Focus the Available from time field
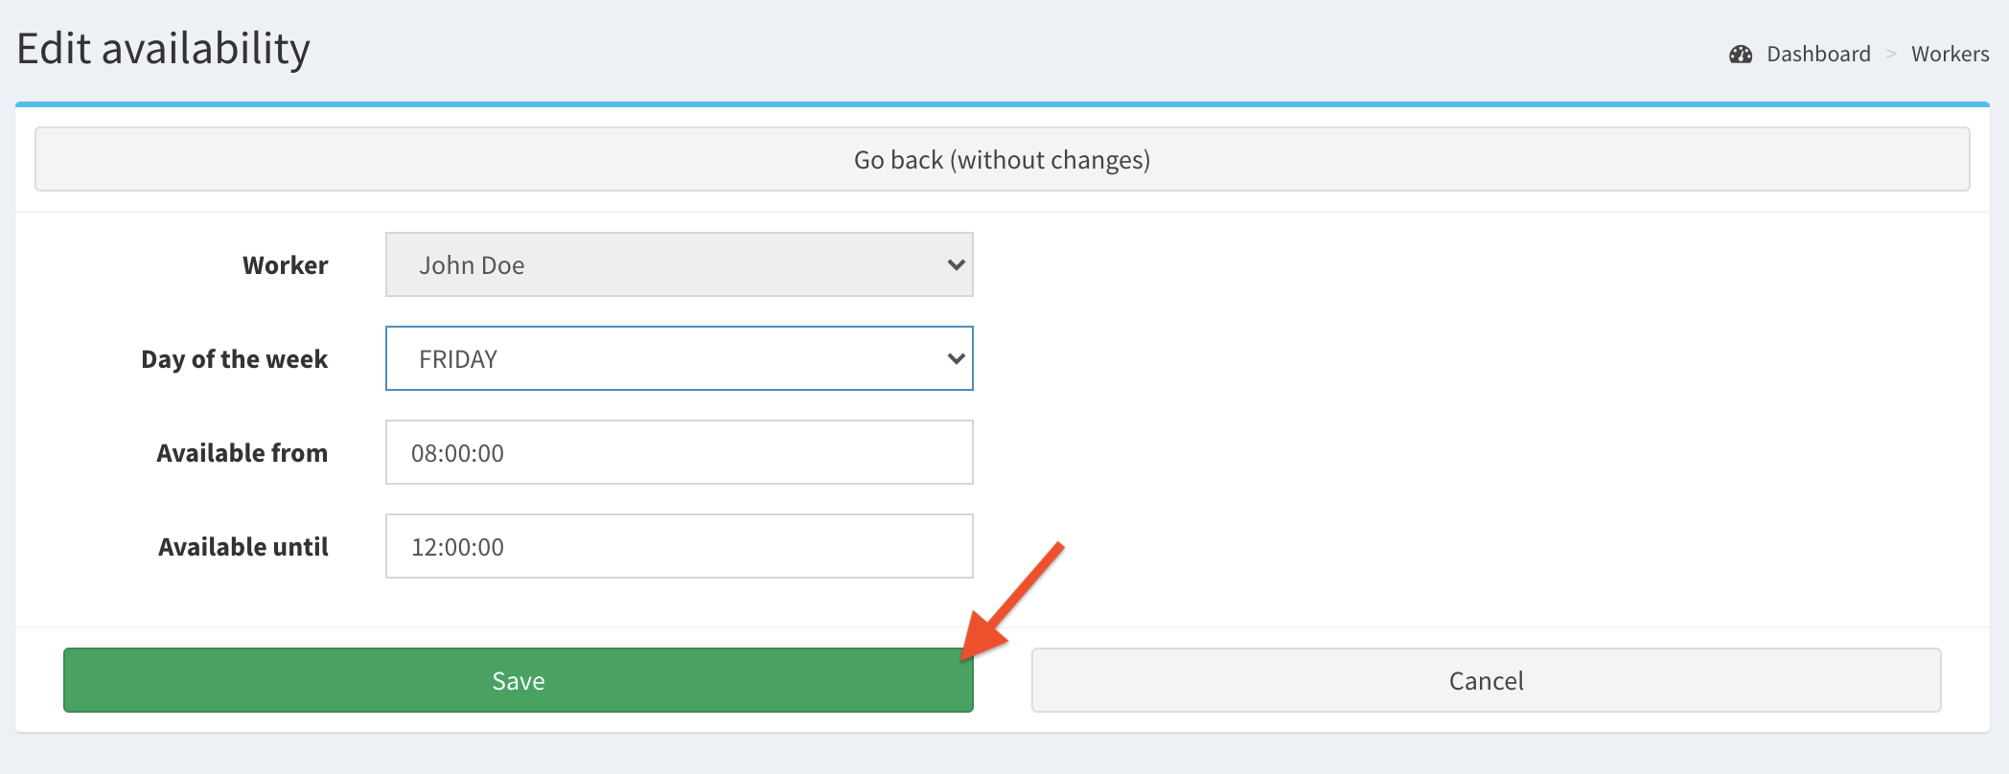Screen dimensions: 2009x774 point(679,452)
